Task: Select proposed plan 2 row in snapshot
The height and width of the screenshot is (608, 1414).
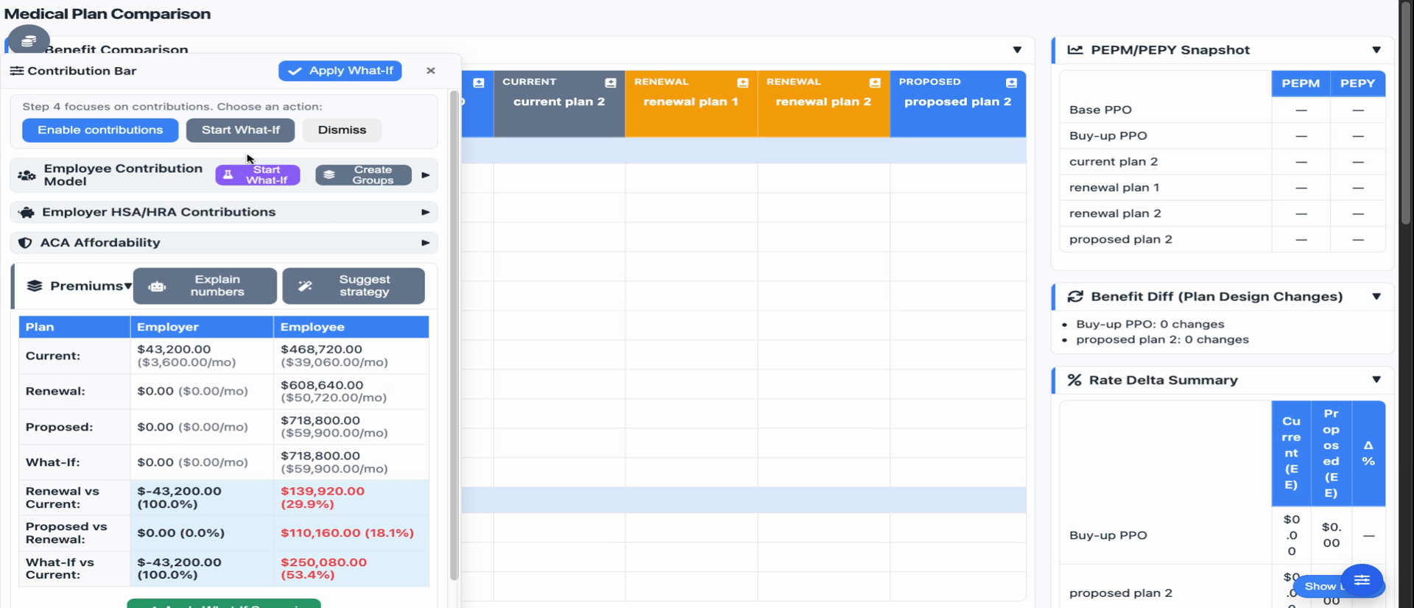Action: [x=1223, y=239]
